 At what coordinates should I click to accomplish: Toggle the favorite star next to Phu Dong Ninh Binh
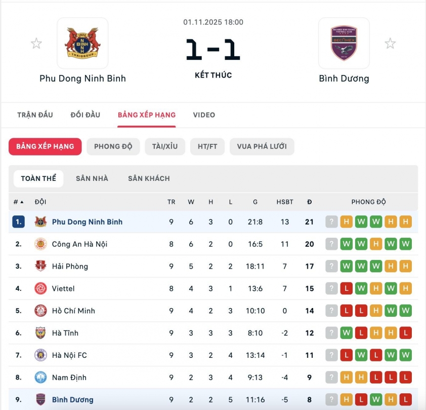[x=36, y=43]
